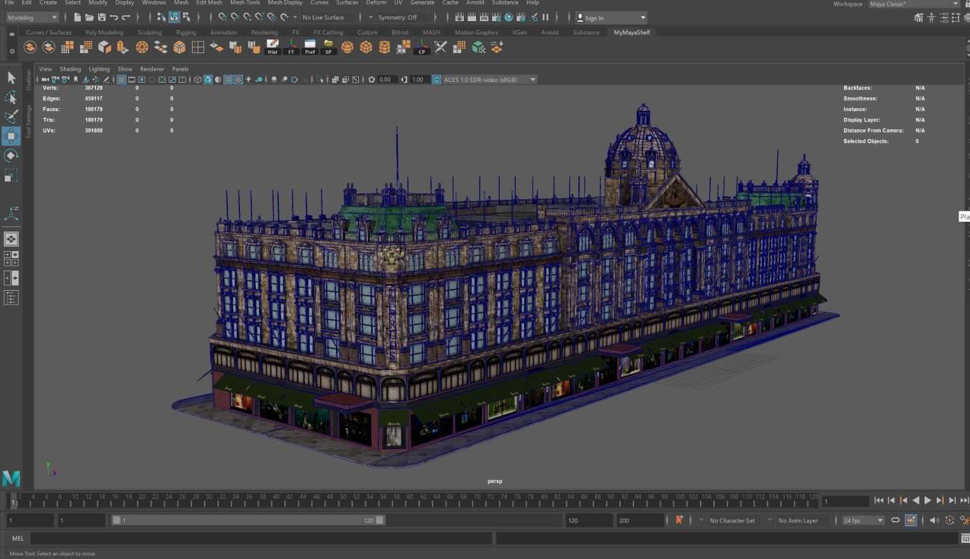The height and width of the screenshot is (559, 970).
Task: Open the Renderer panel menu
Action: point(152,69)
